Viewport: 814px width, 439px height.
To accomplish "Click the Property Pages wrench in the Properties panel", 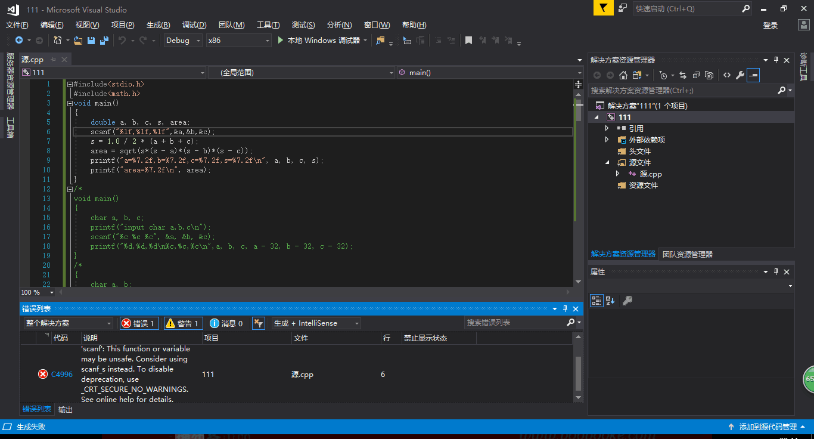I will pyautogui.click(x=627, y=301).
